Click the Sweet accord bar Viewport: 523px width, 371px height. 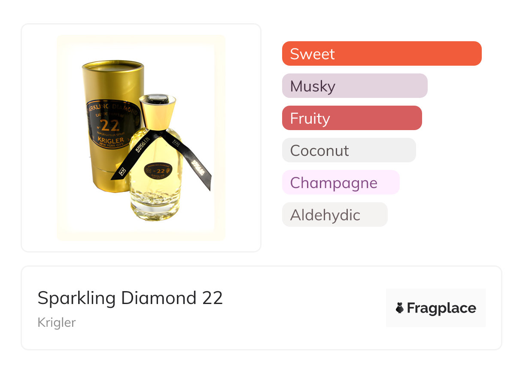pos(381,54)
